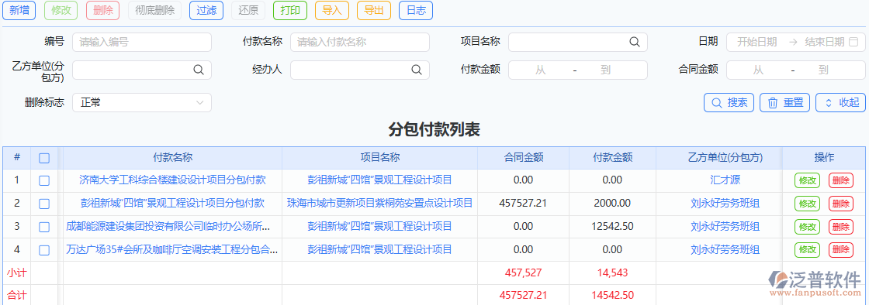Click the 结束日期 end date field
The width and height of the screenshot is (869, 305).
824,42
